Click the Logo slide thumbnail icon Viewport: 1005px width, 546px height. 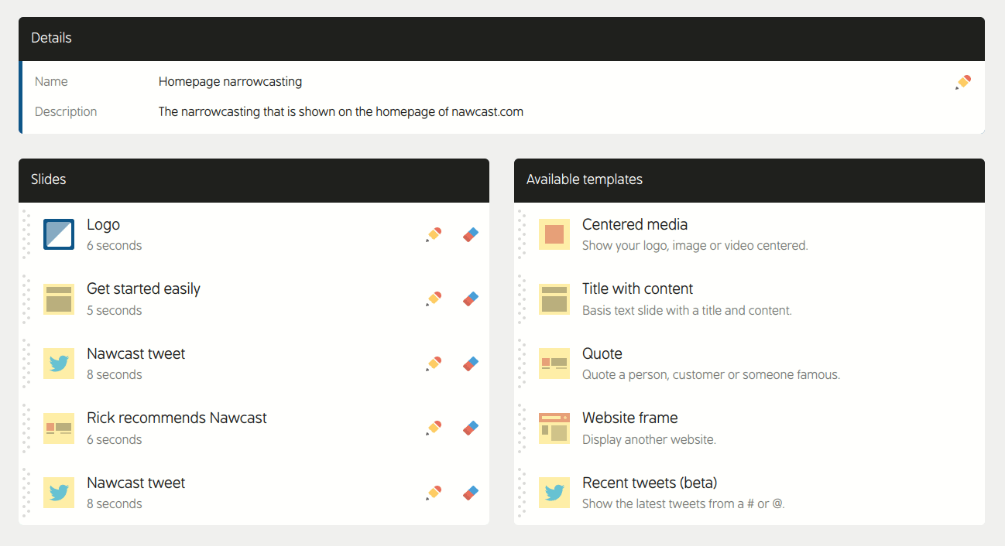pos(59,234)
